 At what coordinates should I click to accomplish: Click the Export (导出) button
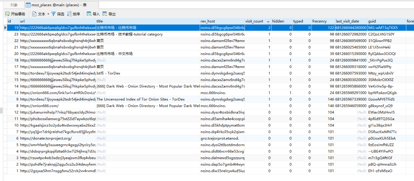pos(109,14)
